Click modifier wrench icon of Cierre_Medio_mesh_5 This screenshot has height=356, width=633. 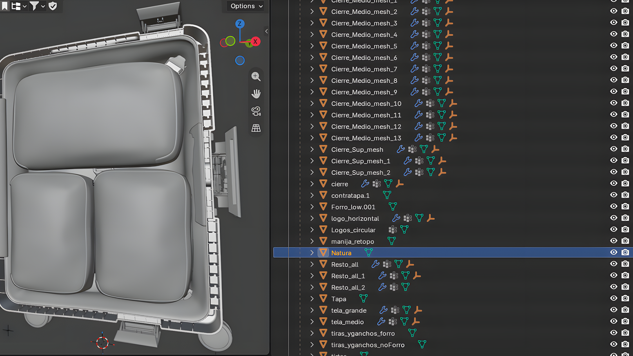point(414,46)
